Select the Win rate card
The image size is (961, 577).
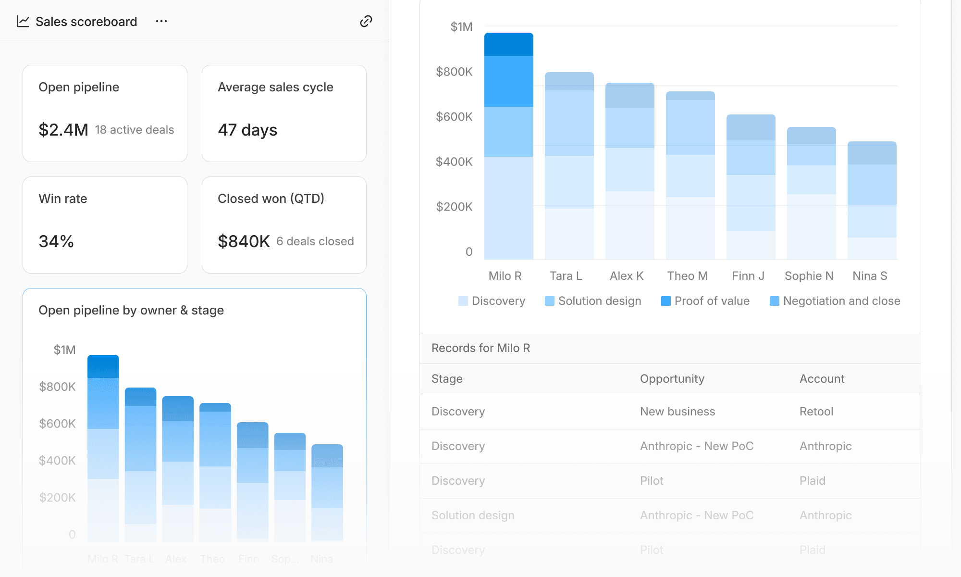point(105,225)
